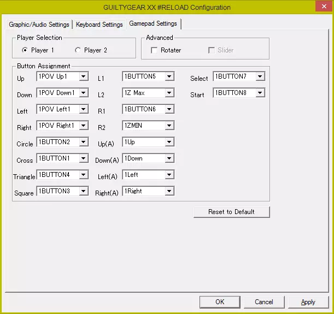The height and width of the screenshot is (314, 334).
Task: Expand the R1 assignment dropdown
Action: pyautogui.click(x=148, y=109)
